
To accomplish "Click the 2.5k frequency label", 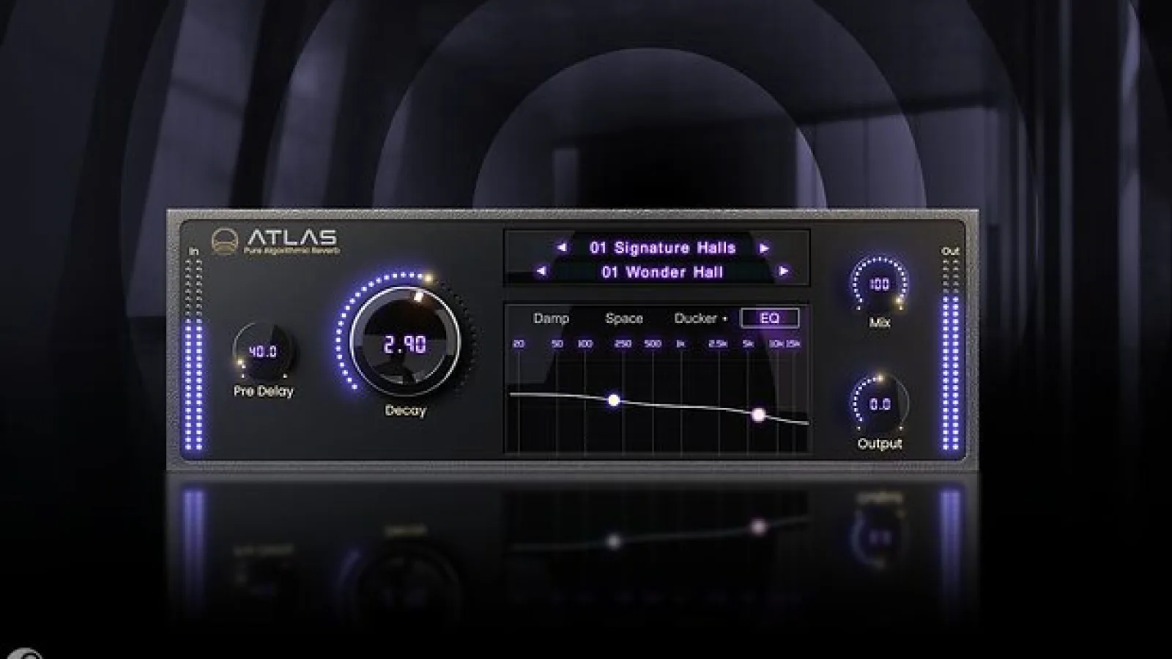I will pos(718,343).
